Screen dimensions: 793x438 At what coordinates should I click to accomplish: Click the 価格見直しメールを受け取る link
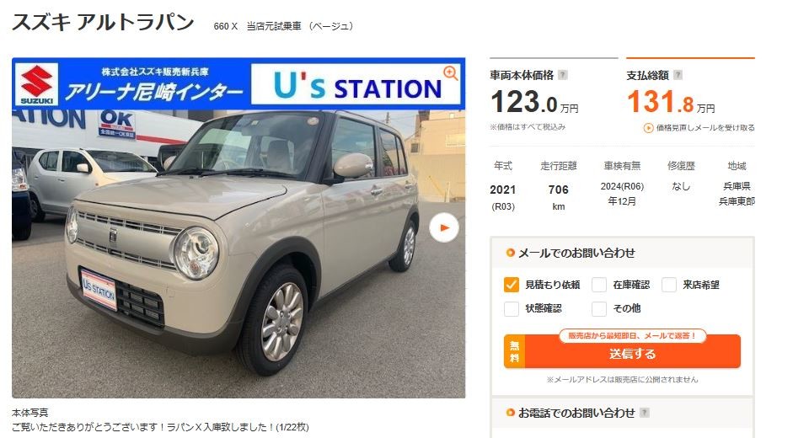[705, 128]
